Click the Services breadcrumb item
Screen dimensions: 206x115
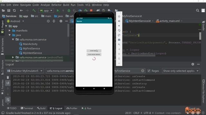click(x=9, y=16)
